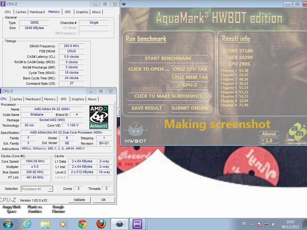Click memory Type value DDR2
Screen dimensions: 307x230
pyautogui.click(x=34, y=22)
